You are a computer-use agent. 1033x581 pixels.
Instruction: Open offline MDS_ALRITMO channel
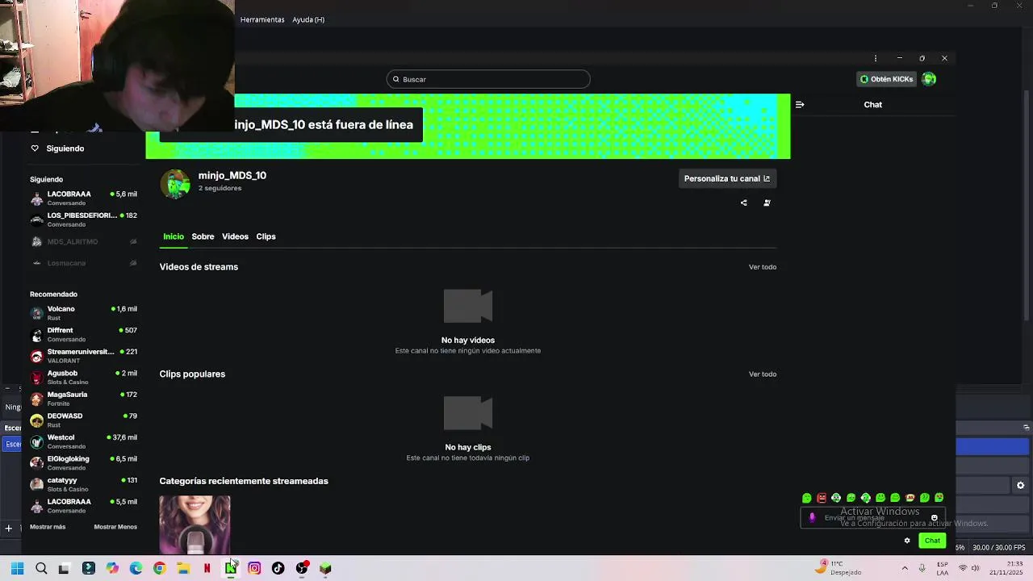point(83,241)
